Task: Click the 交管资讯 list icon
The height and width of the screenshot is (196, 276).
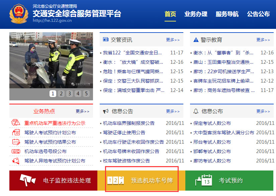Action: coord(105,39)
